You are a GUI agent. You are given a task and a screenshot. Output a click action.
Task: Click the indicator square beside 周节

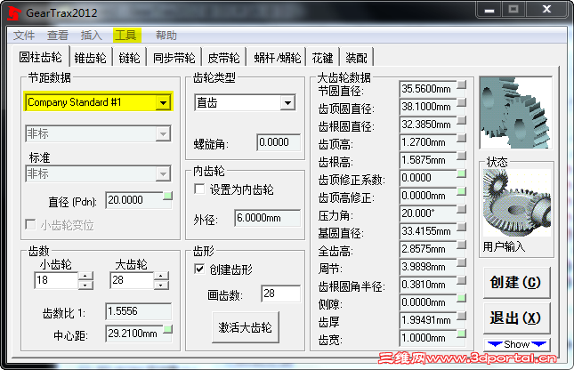[462, 262]
